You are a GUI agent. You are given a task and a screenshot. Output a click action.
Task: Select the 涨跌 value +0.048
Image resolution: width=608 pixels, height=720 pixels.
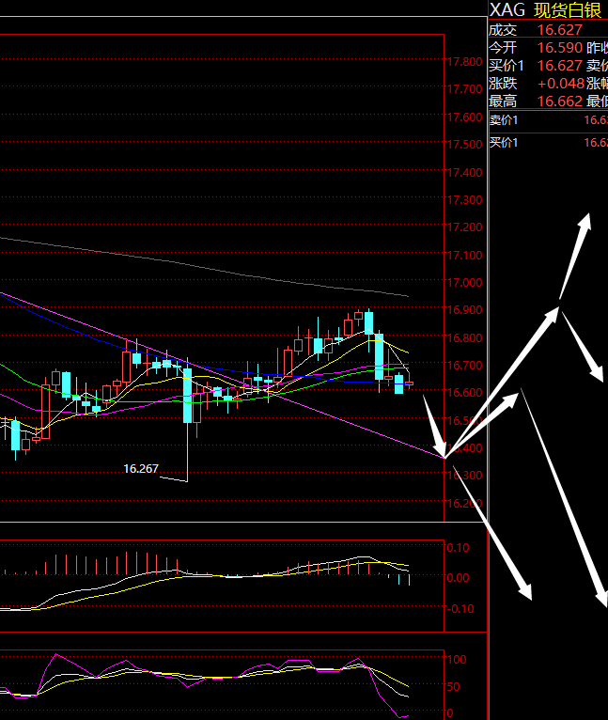[x=561, y=83]
